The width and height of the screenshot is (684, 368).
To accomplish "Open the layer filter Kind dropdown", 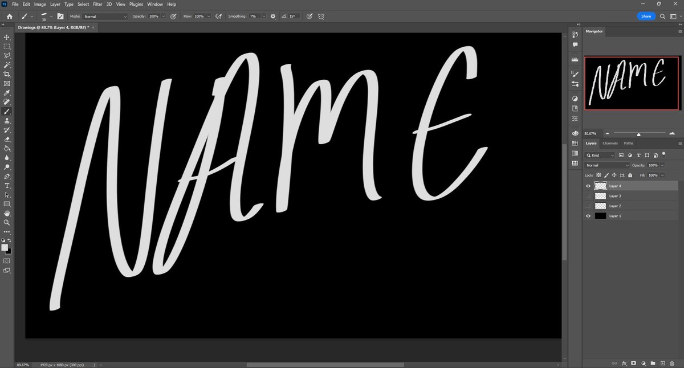I will click(601, 155).
